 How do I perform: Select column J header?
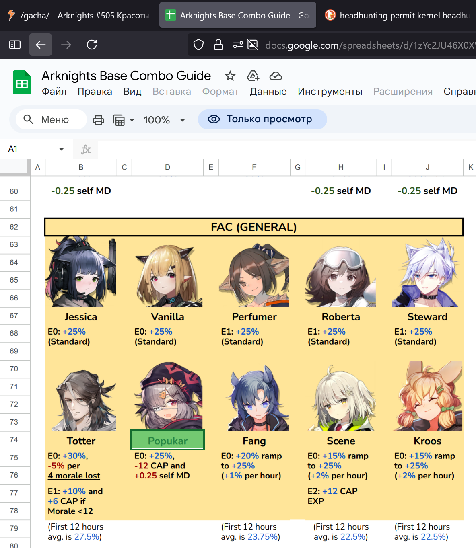(x=427, y=167)
